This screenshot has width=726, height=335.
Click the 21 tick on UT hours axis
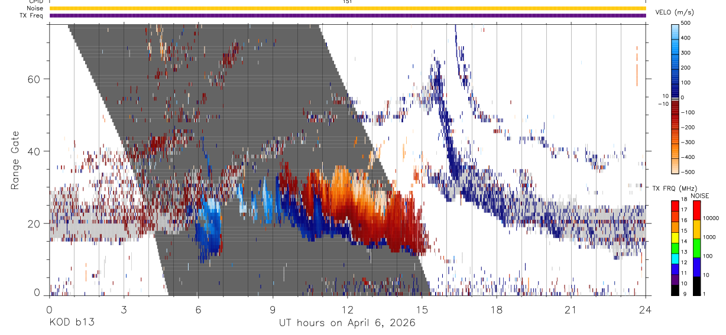tap(571, 309)
